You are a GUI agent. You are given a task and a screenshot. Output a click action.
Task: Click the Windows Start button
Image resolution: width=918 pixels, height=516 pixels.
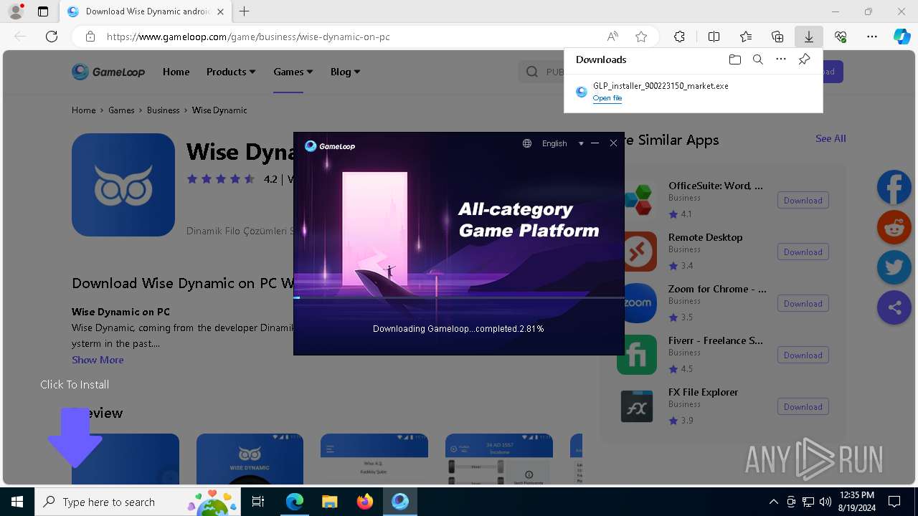(x=17, y=502)
